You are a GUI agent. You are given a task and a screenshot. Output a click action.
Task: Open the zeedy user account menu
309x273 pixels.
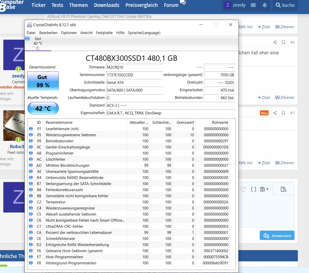[x=235, y=5]
